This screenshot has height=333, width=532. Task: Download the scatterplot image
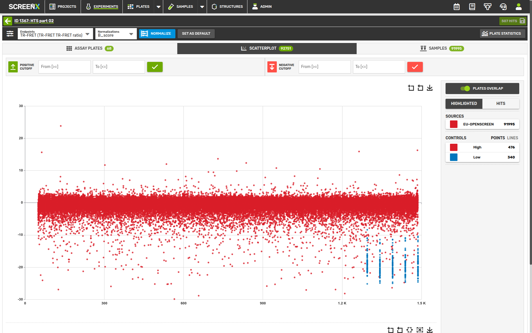pyautogui.click(x=429, y=88)
